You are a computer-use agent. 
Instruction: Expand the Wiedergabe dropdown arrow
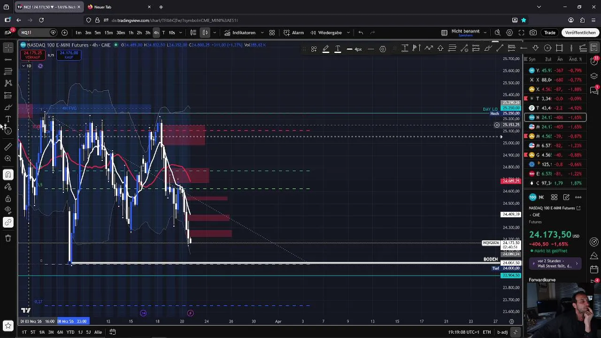coord(348,32)
